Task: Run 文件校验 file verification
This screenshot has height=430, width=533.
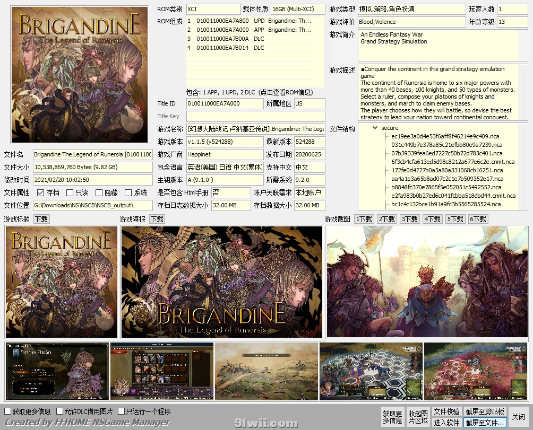Action: (446, 411)
